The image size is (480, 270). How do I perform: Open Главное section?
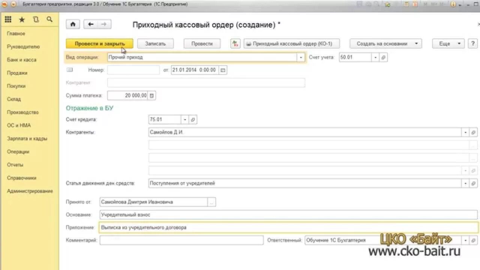point(16,33)
